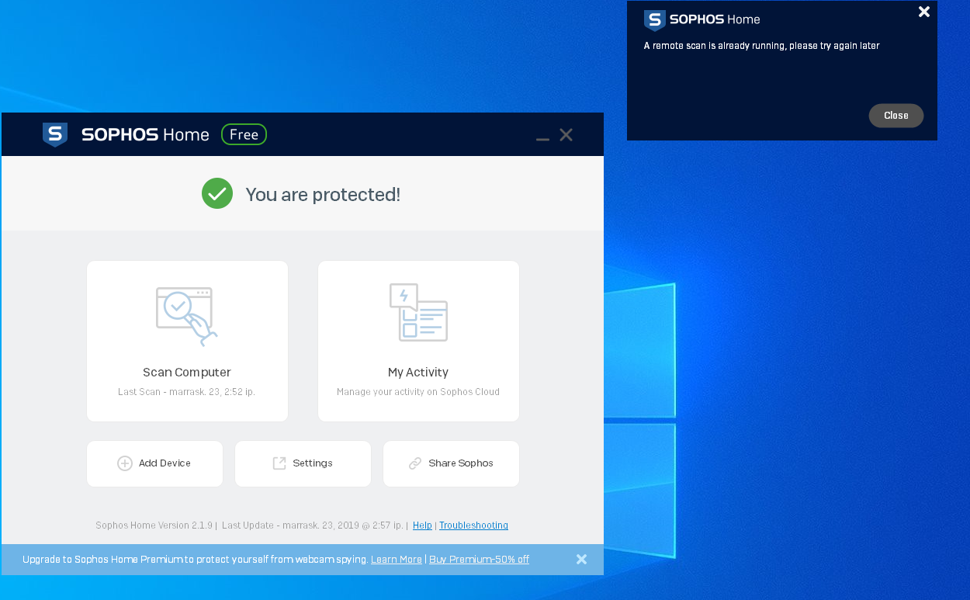Click 'Last Scan - marrask. 23, 2:52 ip.' text

point(186,392)
